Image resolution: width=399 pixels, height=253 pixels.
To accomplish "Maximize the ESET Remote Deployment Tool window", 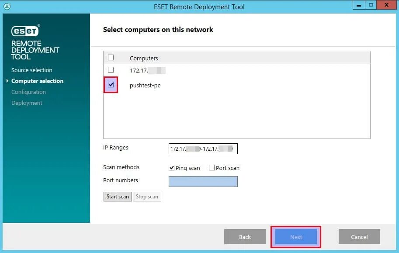I will point(371,5).
